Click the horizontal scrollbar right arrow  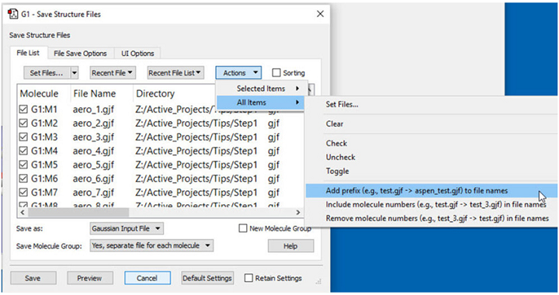click(298, 213)
